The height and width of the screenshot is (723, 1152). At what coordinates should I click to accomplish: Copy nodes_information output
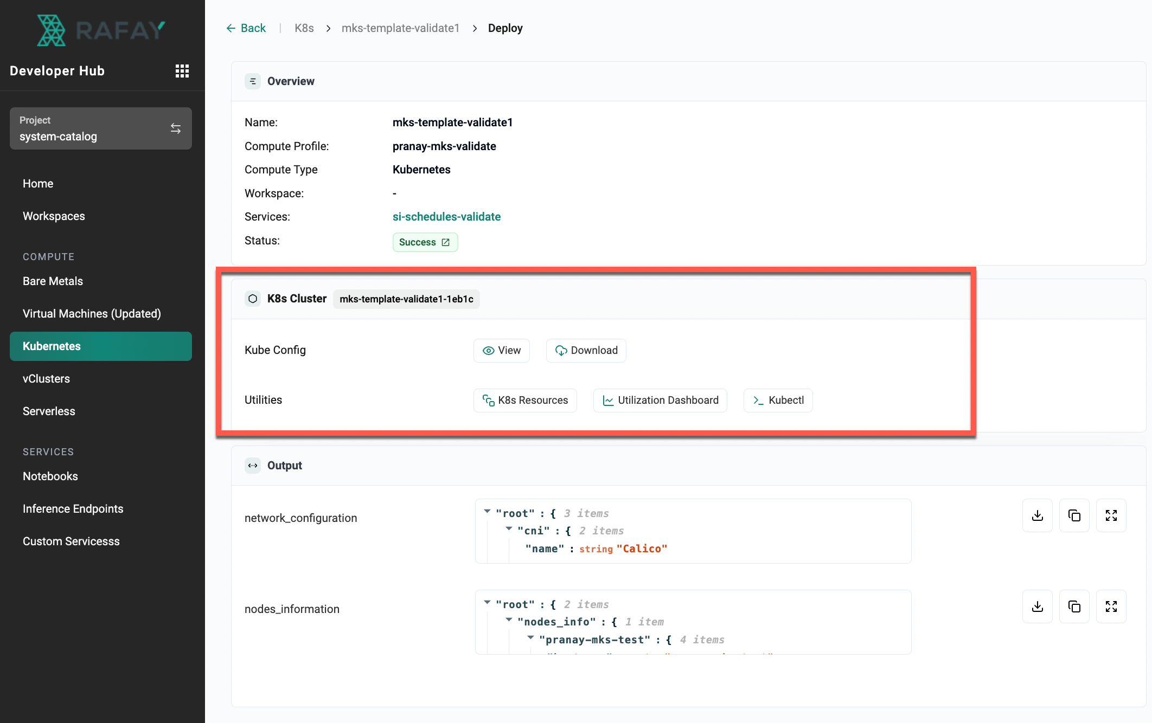1074,606
